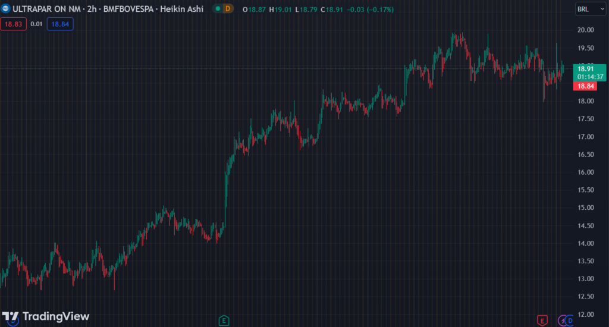609x327 pixels.
Task: Click the orange delayed data D badge
Action: (x=228, y=8)
